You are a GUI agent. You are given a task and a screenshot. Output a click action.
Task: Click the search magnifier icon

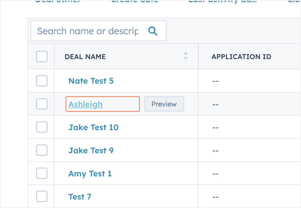coord(153,31)
